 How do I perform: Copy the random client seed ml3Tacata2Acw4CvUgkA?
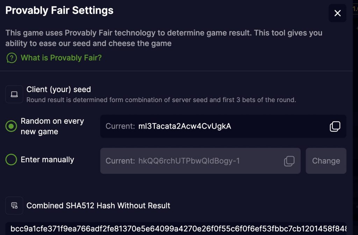(x=335, y=126)
